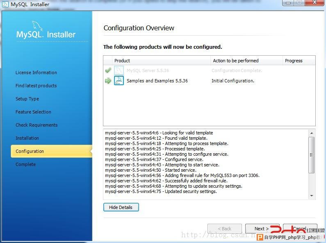Minimize the MySQL Installer window
The image size is (326, 243).
(x=288, y=2)
